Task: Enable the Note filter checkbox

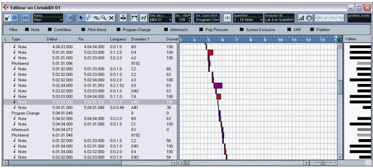Action: click(x=27, y=30)
